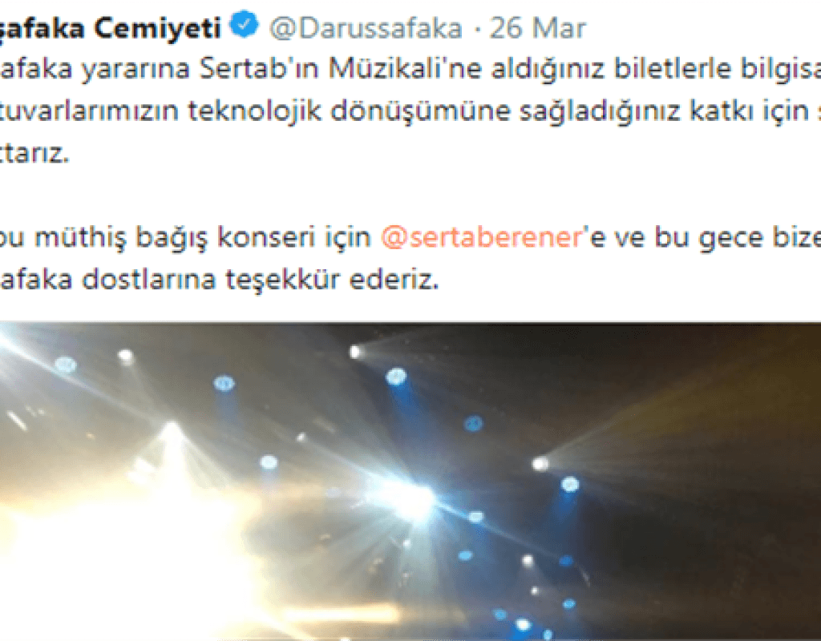Viewport: 821px width, 641px height.
Task: Click the short line ending in tarız.
Action: [x=34, y=153]
